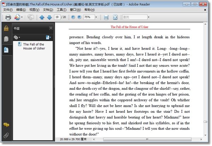Click the scrolling mode page icon
This screenshot has height=146, width=212.
click(106, 17)
